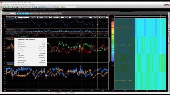Click the green plus add toolbar icon
The width and height of the screenshot is (170, 95).
click(x=8, y=7)
